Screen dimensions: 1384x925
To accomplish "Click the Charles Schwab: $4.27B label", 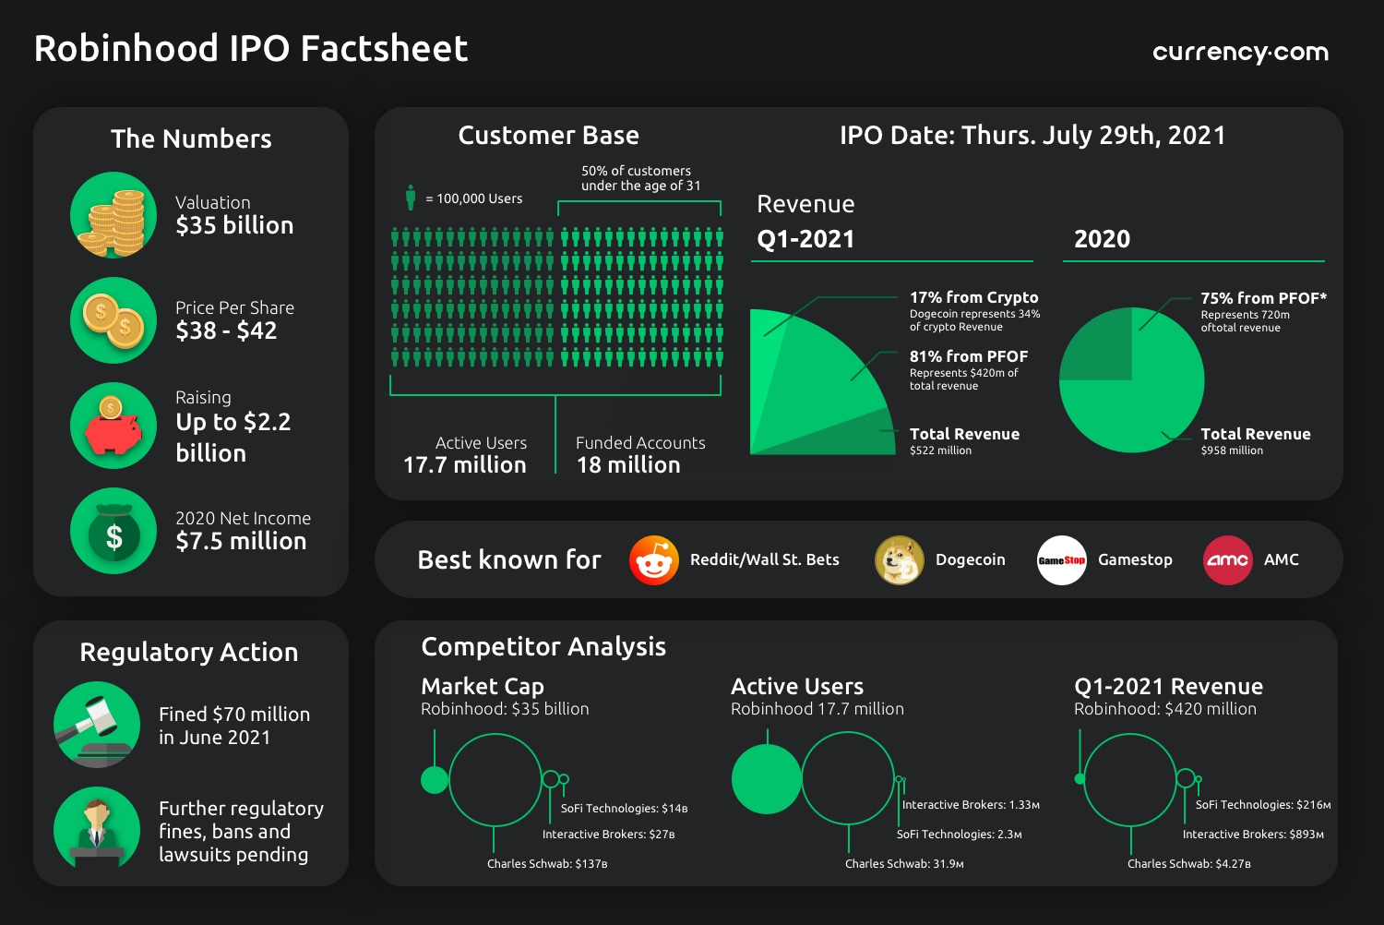I will 1189,864.
